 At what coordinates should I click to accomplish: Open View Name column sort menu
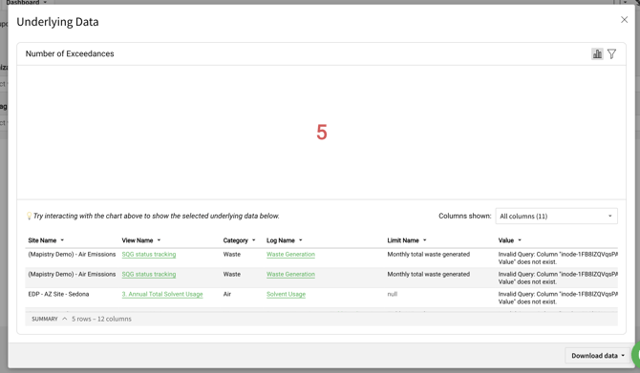159,240
